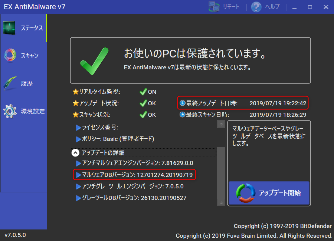Click the v7.0.5.0 version label

point(15,235)
